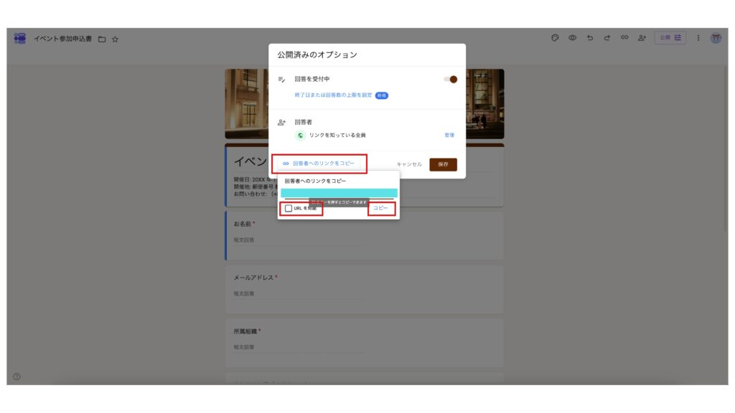Screen dimensions: 735x413
Task: Click the お名前 question label
Action: point(243,224)
